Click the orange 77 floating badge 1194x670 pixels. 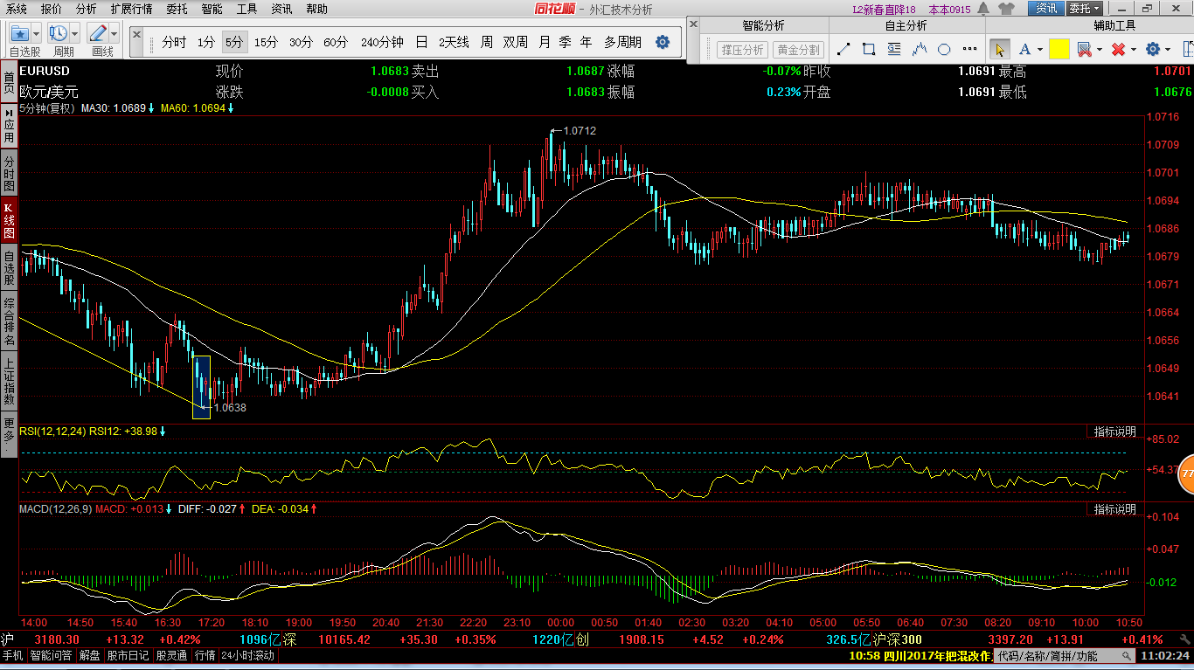tap(1186, 473)
